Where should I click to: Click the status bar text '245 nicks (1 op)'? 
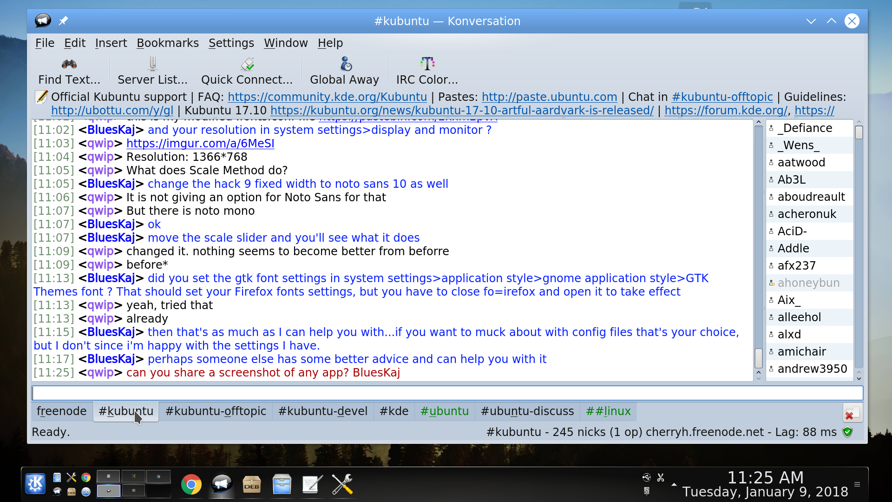pyautogui.click(x=597, y=432)
